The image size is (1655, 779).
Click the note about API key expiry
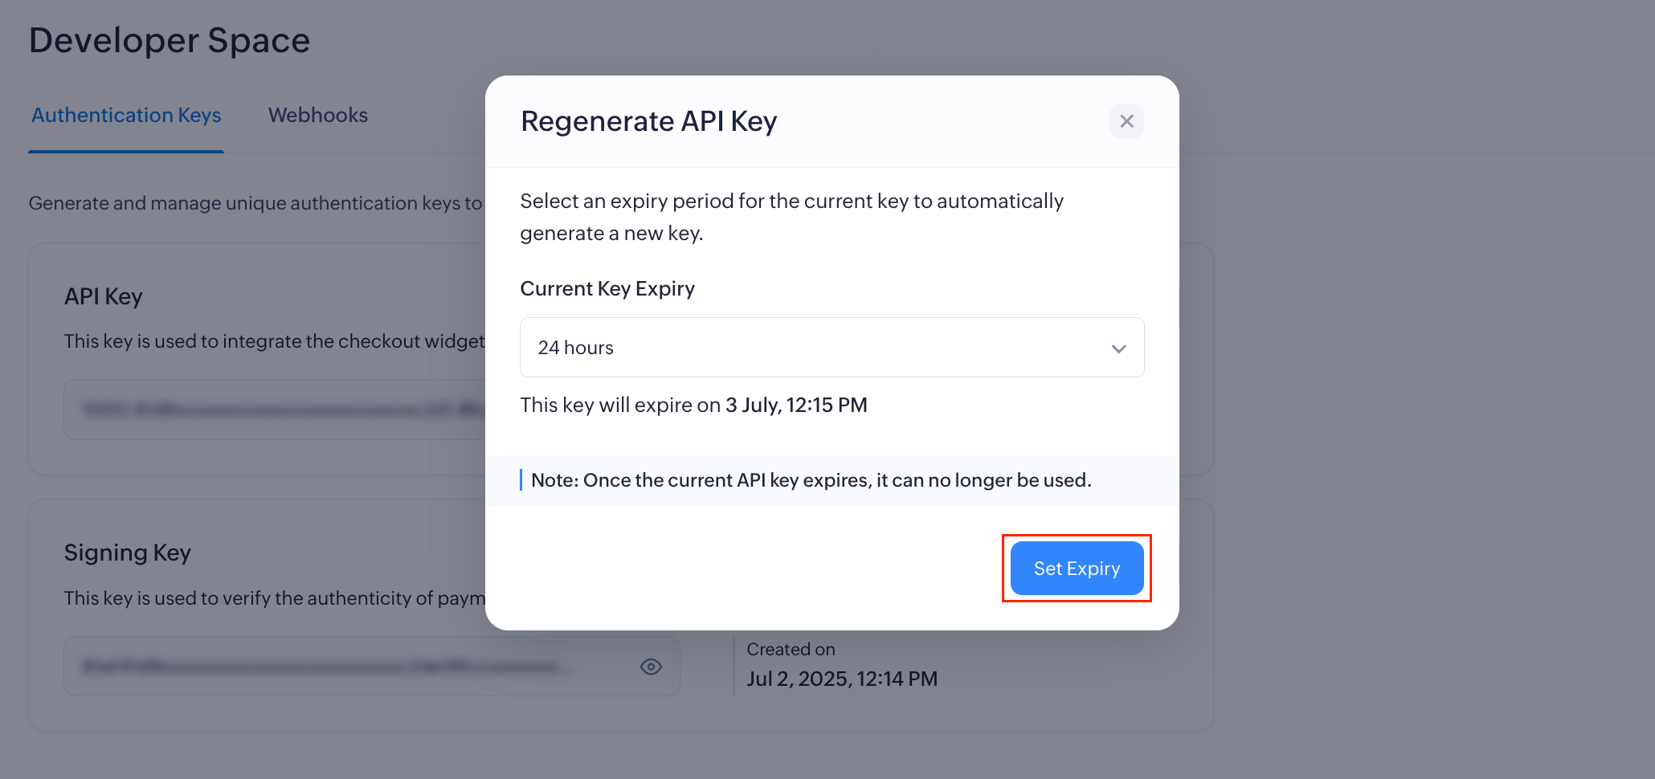(811, 480)
